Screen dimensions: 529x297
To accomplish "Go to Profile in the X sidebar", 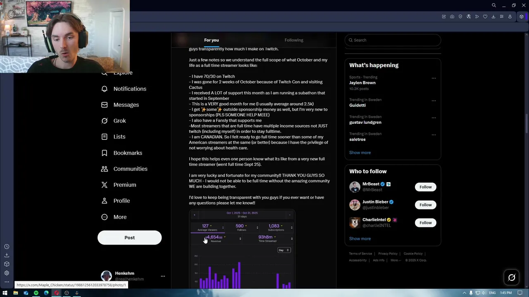I will [x=116, y=201].
